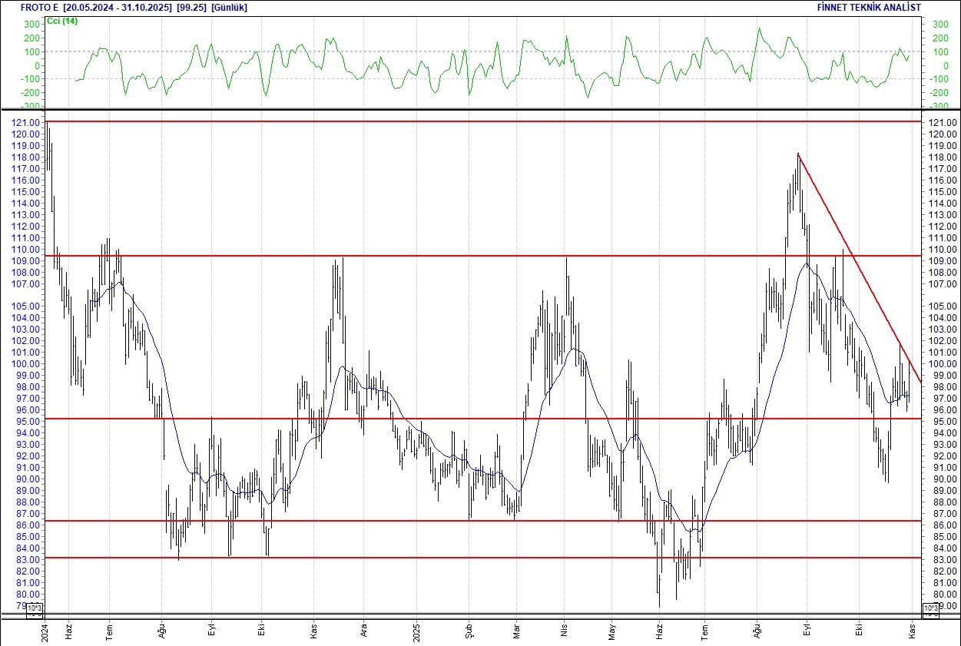Image resolution: width=961 pixels, height=646 pixels.
Task: Click the 2025 year marker on time axis
Action: (x=416, y=630)
